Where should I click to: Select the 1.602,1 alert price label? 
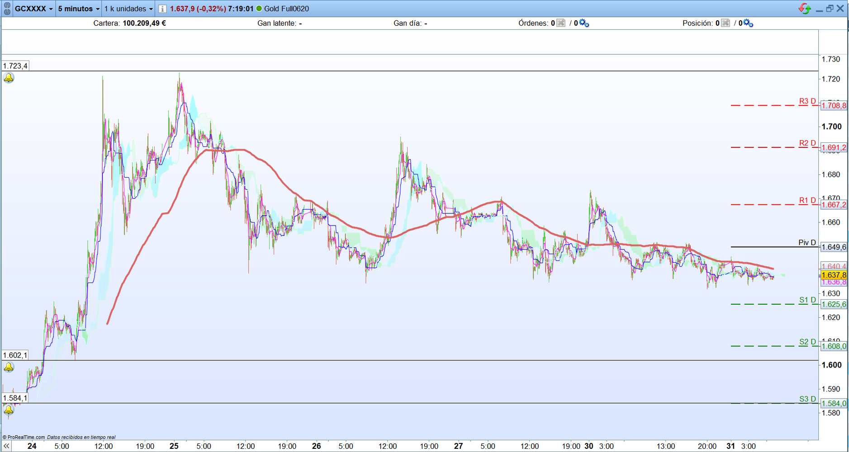tap(15, 355)
